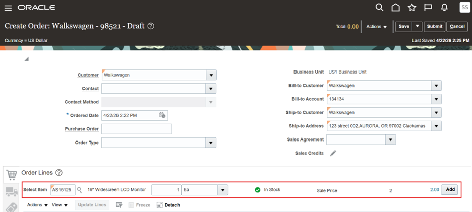Image resolution: width=472 pixels, height=212 pixels.
Task: Click the help icon next to Order Lines
Action: tap(59, 173)
